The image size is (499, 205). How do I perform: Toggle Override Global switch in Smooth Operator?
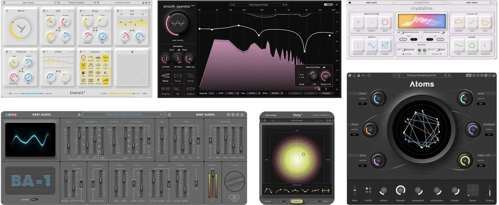324,67
